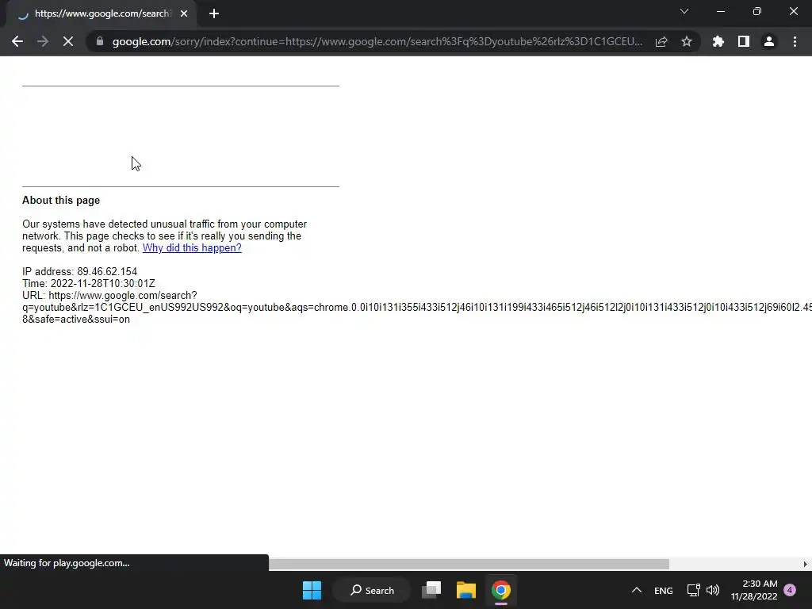This screenshot has height=609, width=812.
Task: Open Task View on the taskbar
Action: (x=431, y=590)
